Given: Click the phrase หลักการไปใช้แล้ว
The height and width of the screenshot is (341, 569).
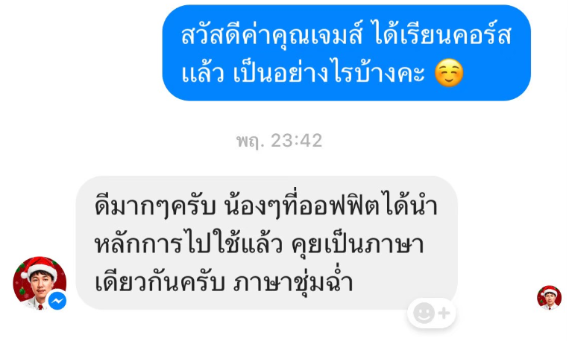Looking at the screenshot, I should coord(189,244).
